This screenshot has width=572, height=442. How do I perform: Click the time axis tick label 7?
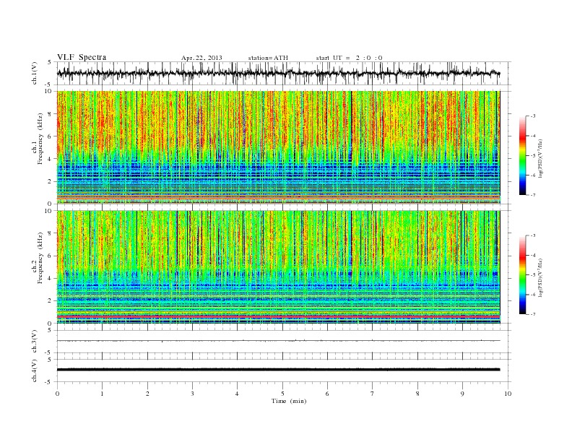coord(373,394)
